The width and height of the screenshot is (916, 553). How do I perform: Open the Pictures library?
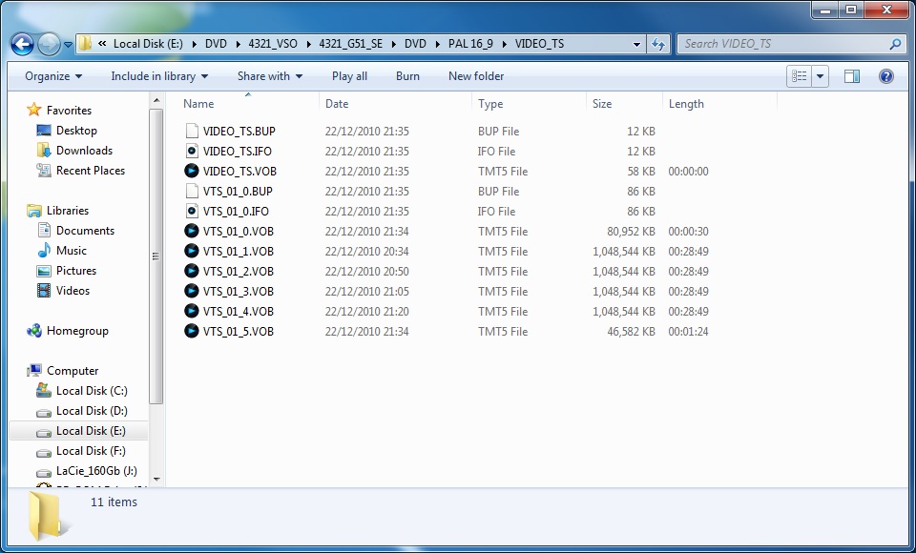pyautogui.click(x=76, y=271)
